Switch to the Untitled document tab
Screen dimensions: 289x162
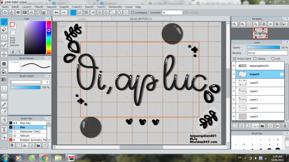82,19
